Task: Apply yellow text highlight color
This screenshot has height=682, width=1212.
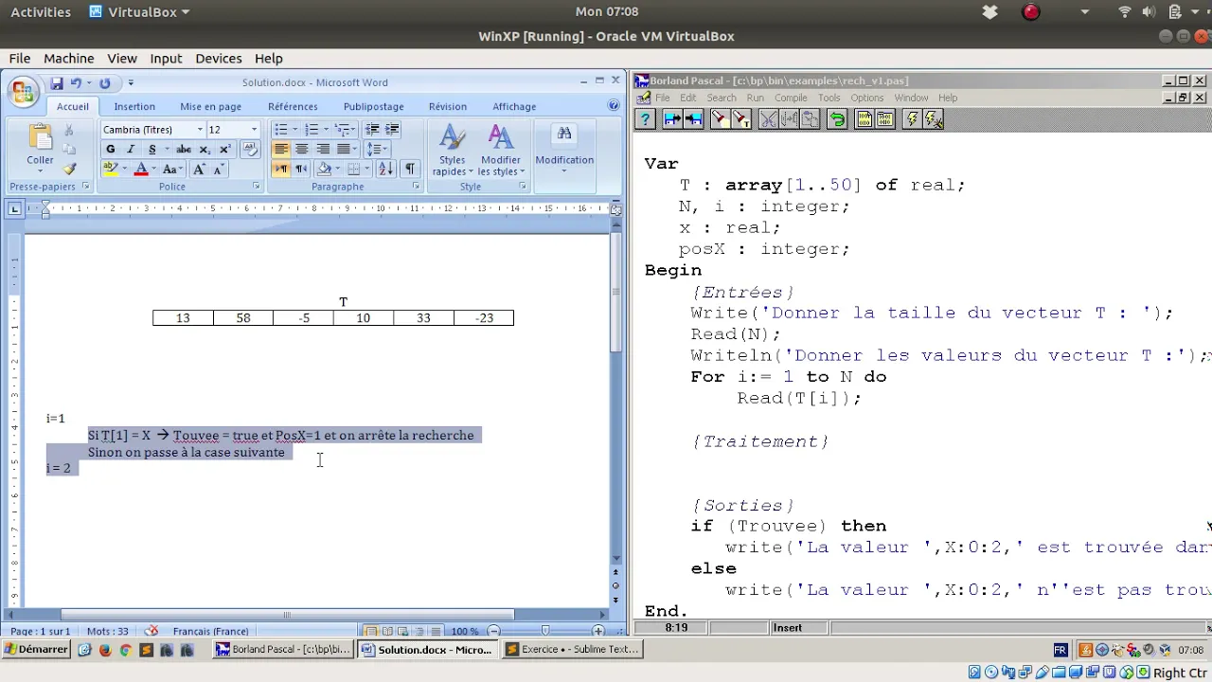Action: [110, 170]
